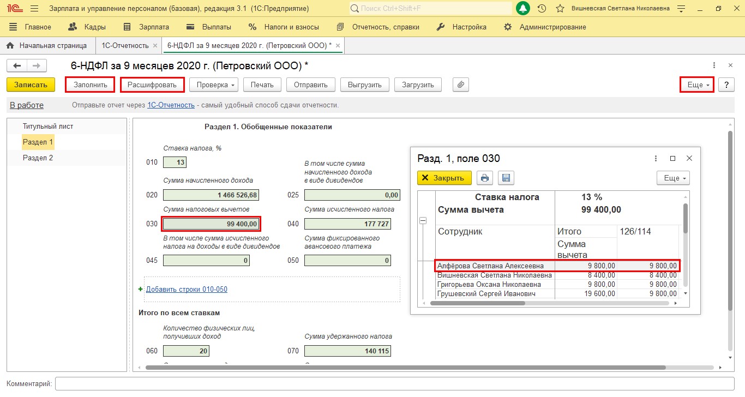This screenshot has height=397, width=745.
Task: Open the Кадры section
Action: coord(87,27)
